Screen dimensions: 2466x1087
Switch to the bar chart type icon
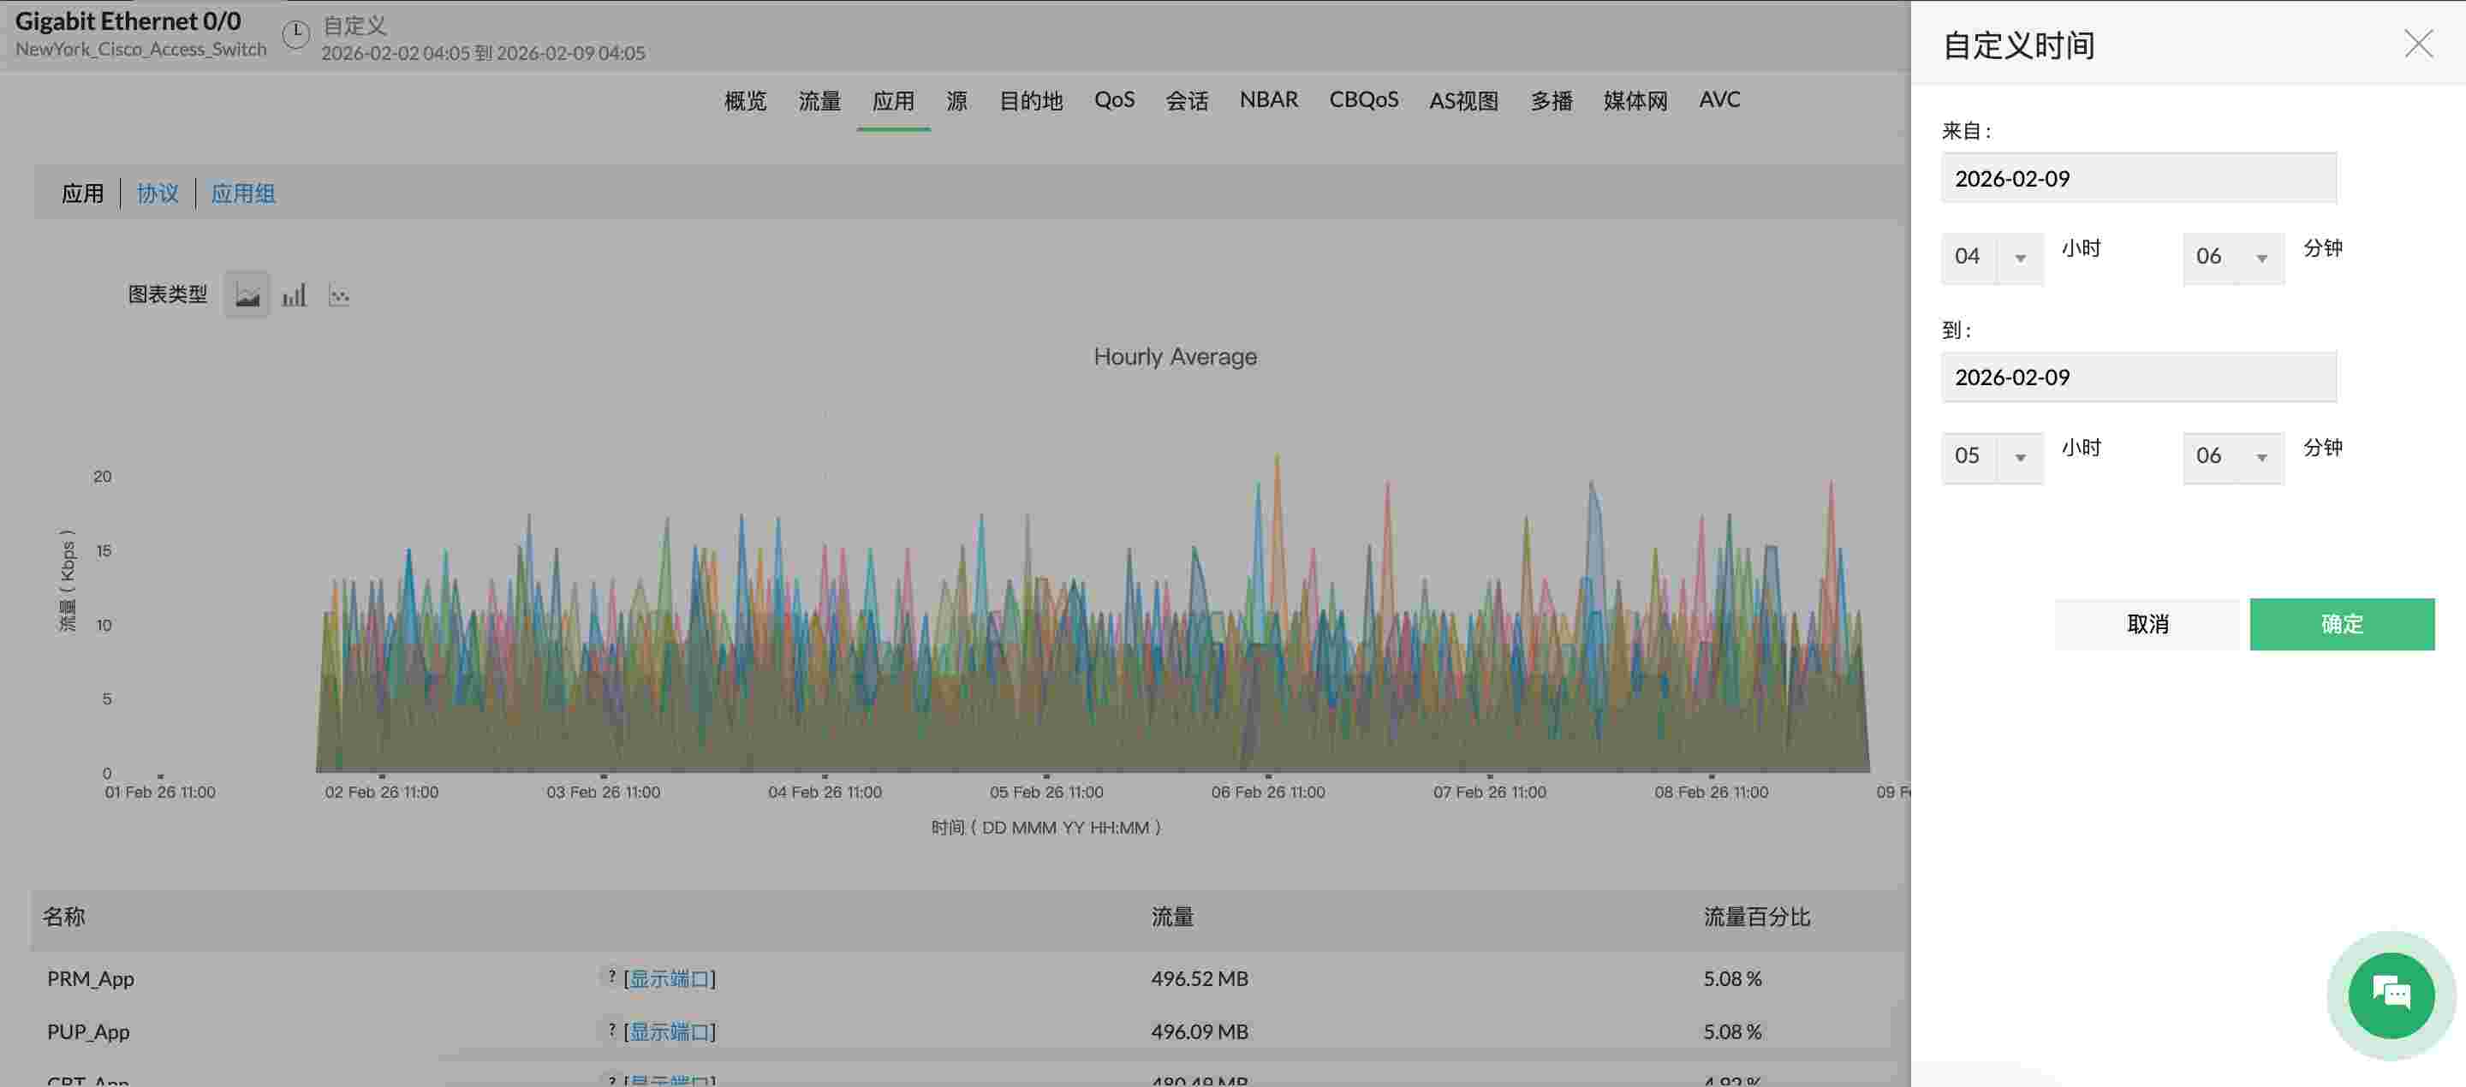point(294,294)
